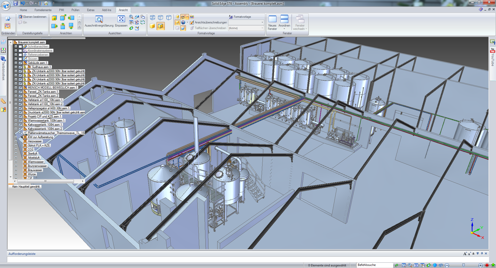Select the ribbon zoom magnifier icon
This screenshot has width=496, height=268.
click(x=131, y=17)
